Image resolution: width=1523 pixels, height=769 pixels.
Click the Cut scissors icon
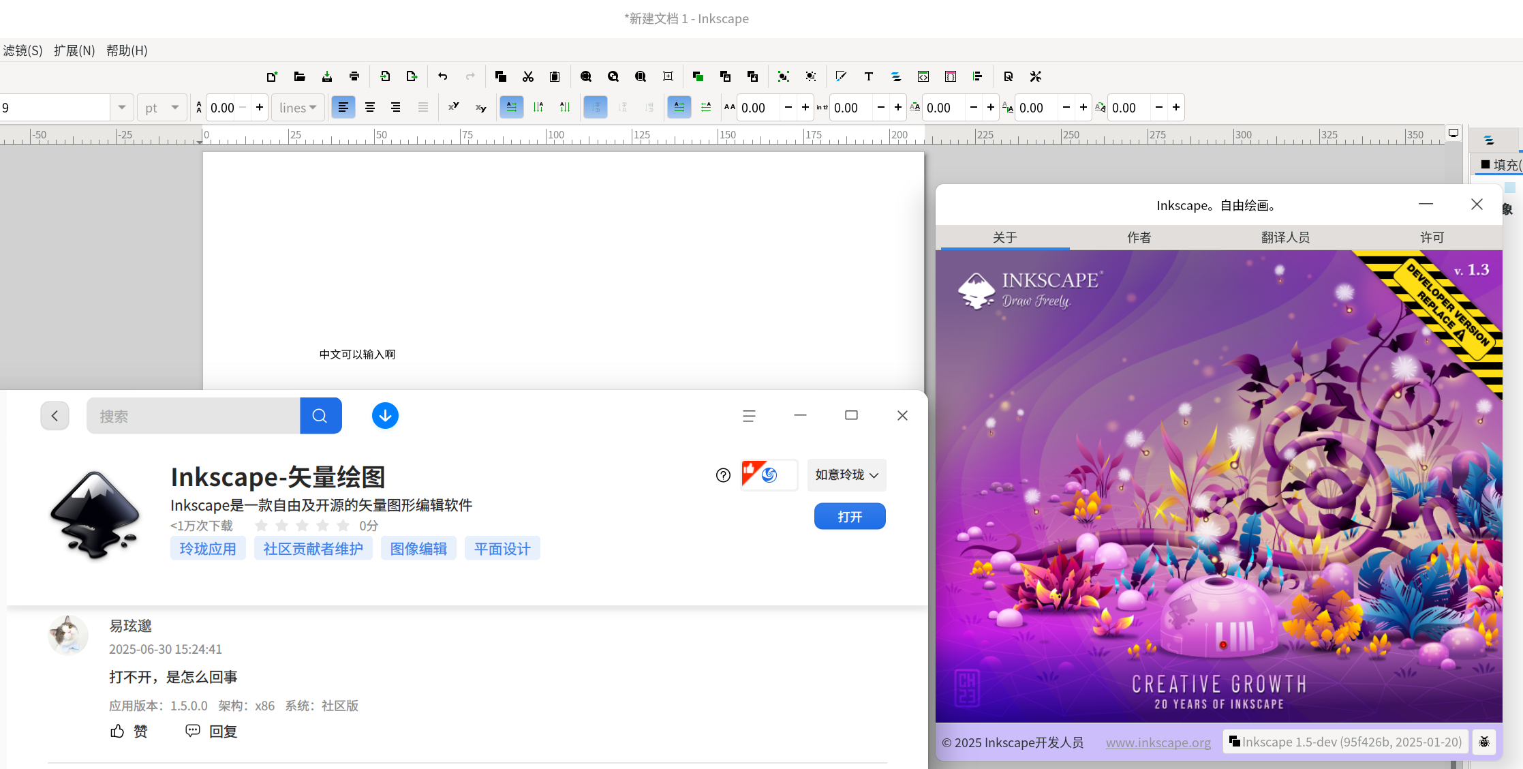[528, 76]
